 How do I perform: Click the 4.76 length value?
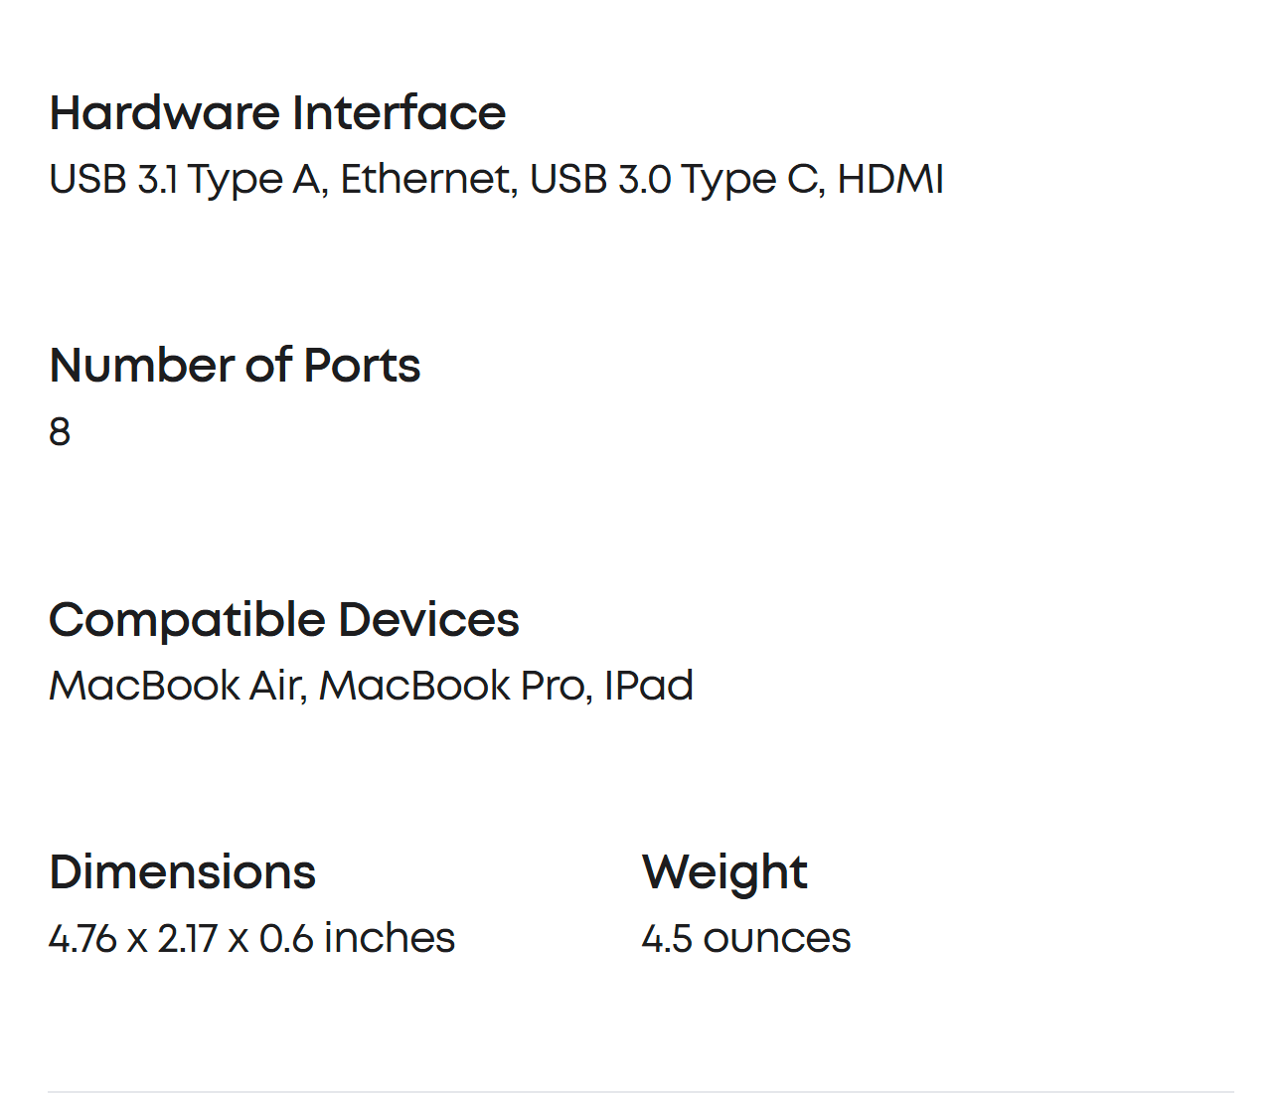tap(82, 939)
